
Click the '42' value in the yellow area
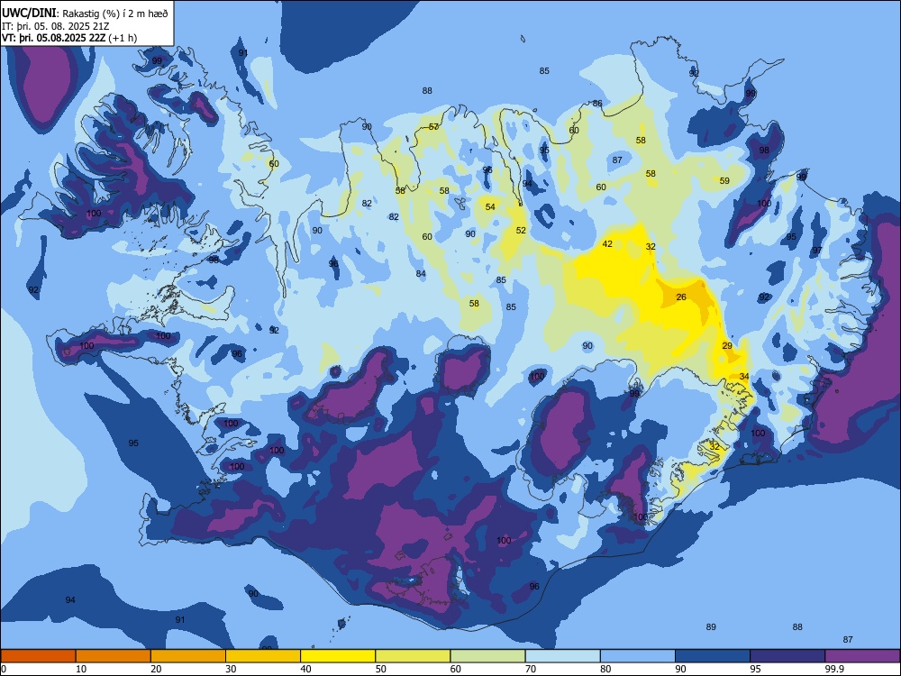coord(607,243)
